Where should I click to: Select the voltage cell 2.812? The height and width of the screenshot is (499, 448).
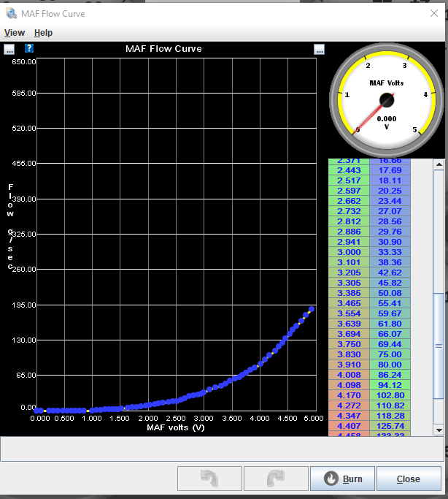pyautogui.click(x=349, y=221)
